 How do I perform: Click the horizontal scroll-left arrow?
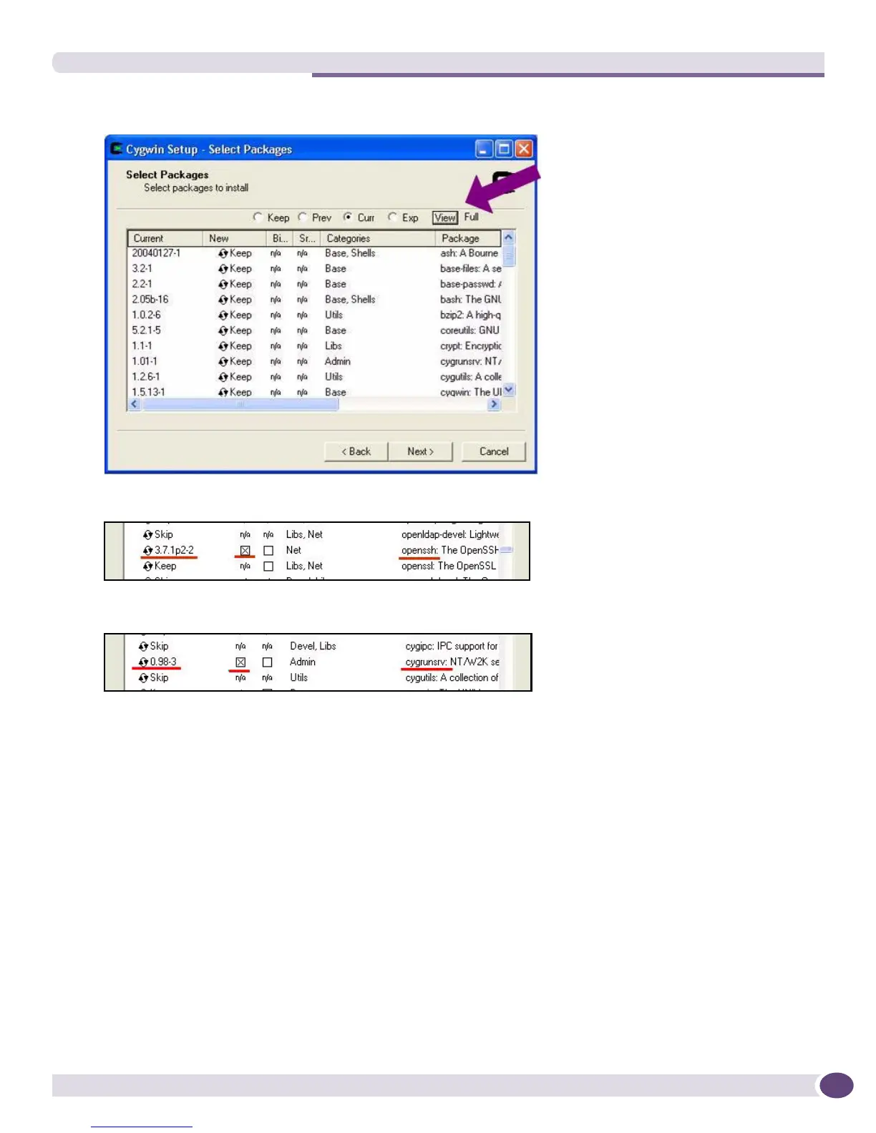tap(135, 404)
